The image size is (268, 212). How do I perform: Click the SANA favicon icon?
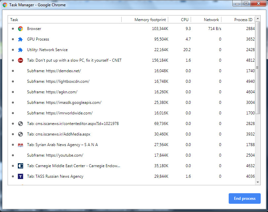pyautogui.click(x=20, y=145)
